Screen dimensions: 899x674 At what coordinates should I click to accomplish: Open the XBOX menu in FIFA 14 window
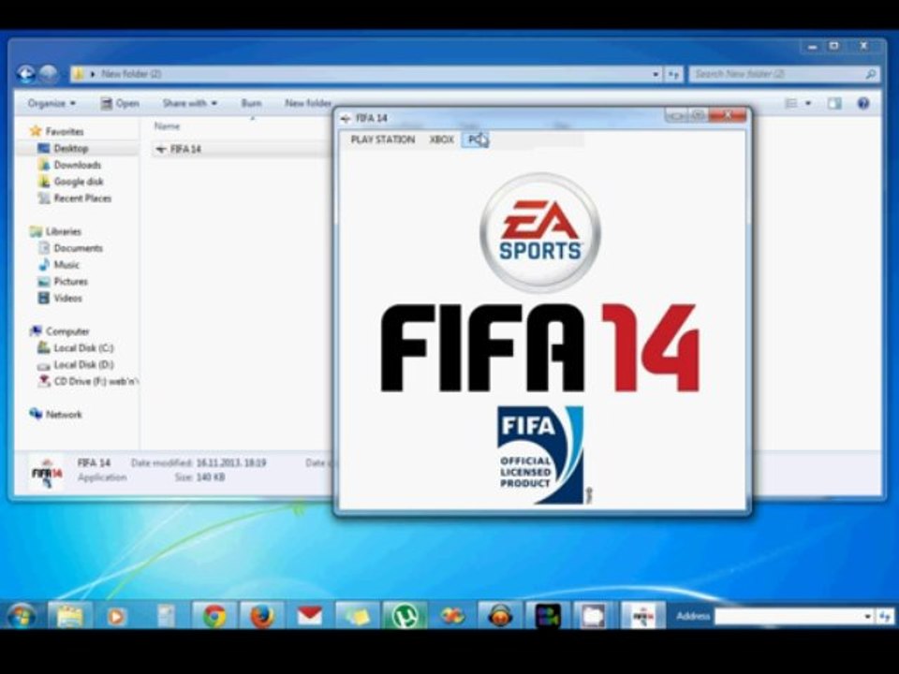click(x=441, y=139)
